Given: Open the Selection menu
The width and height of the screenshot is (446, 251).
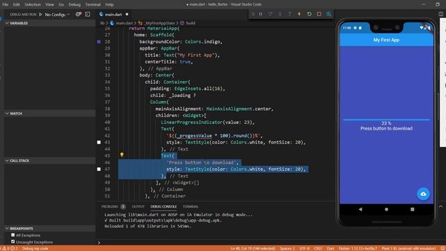Looking at the screenshot, I should pos(33,5).
